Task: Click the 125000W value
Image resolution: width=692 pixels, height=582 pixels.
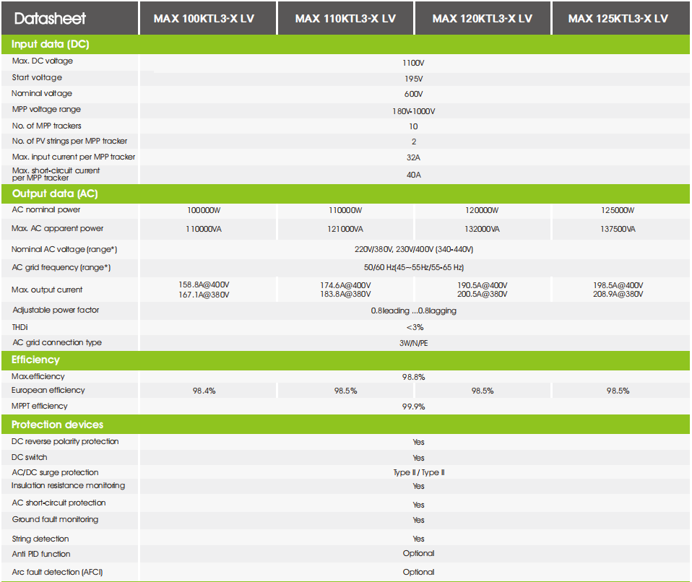Action: click(618, 210)
